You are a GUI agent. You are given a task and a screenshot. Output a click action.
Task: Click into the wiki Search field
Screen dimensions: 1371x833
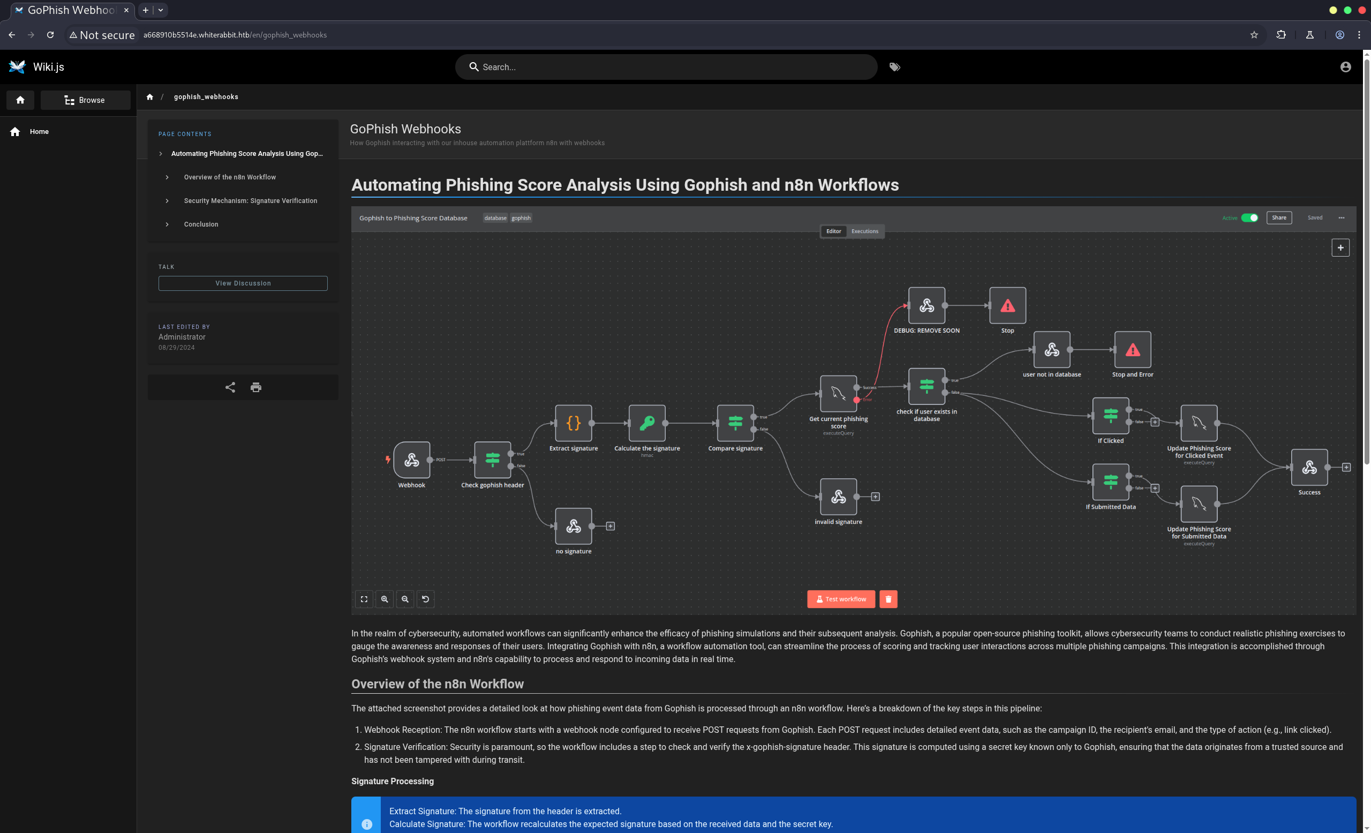point(668,67)
